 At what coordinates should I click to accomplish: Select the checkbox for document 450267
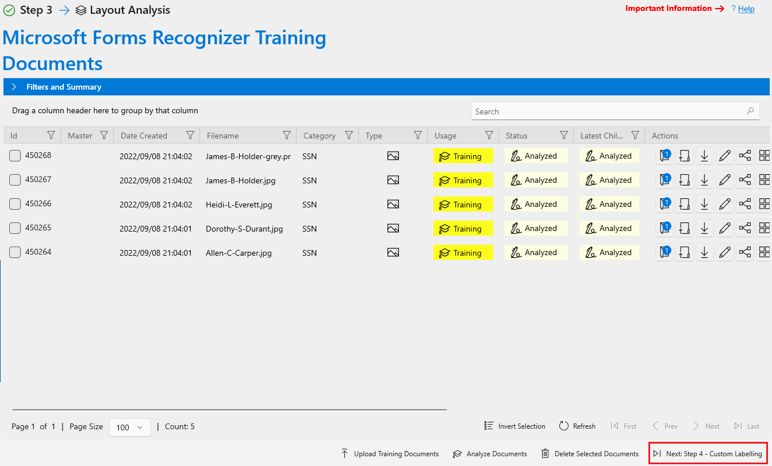coord(15,180)
